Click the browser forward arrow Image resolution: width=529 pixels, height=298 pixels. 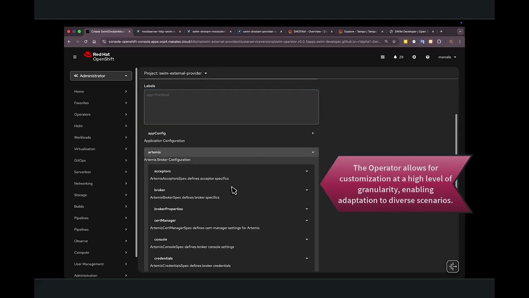pos(77,41)
